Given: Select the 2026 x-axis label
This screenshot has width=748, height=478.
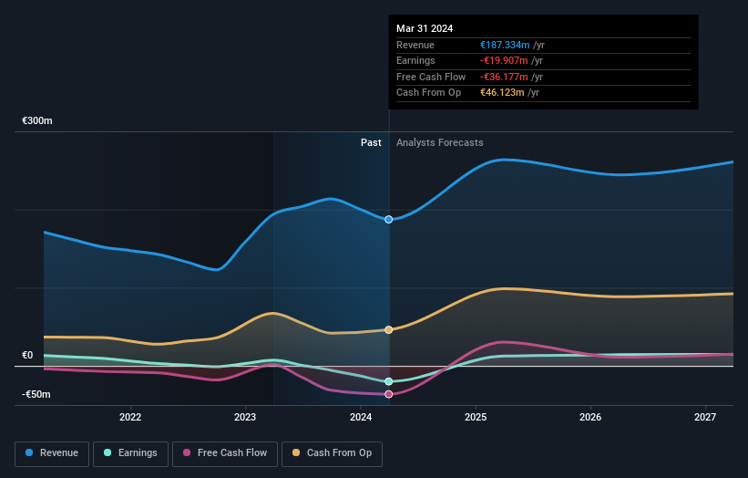Looking at the screenshot, I should click(x=590, y=418).
